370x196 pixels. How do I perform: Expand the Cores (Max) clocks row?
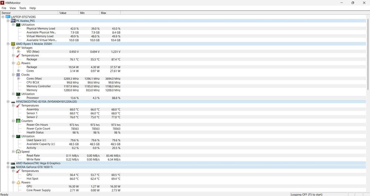tap(18, 79)
